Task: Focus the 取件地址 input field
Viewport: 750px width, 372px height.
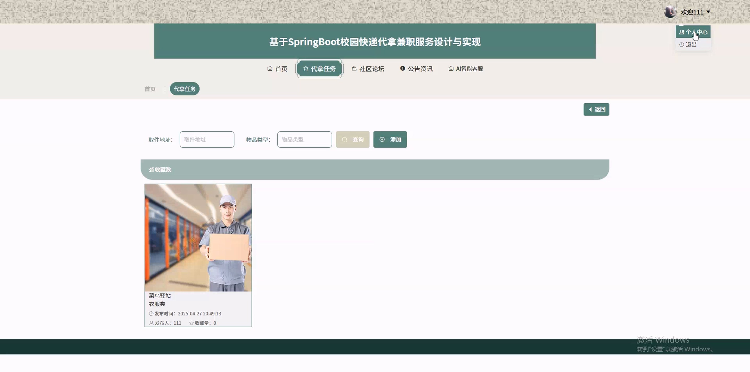Action: point(207,139)
